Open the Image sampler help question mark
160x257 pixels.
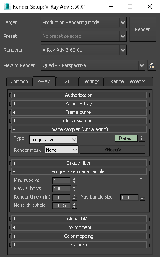click(x=142, y=138)
